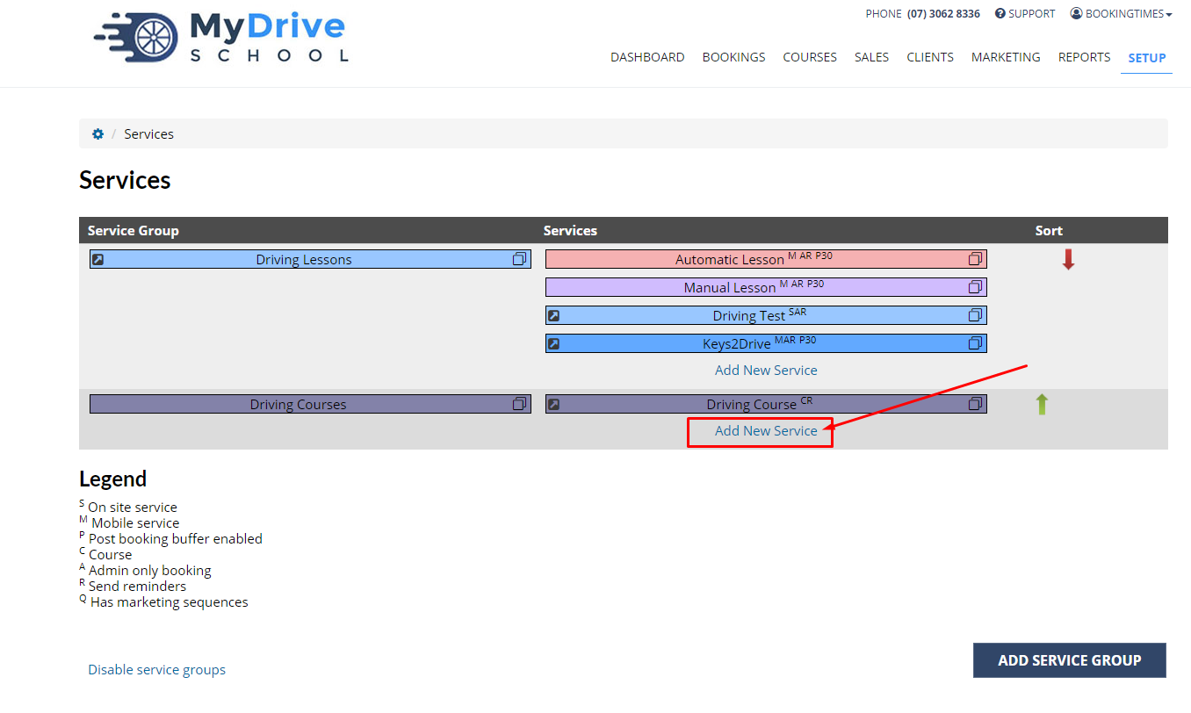The width and height of the screenshot is (1191, 713).
Task: Click the Services breadcrumb text
Action: (x=149, y=134)
